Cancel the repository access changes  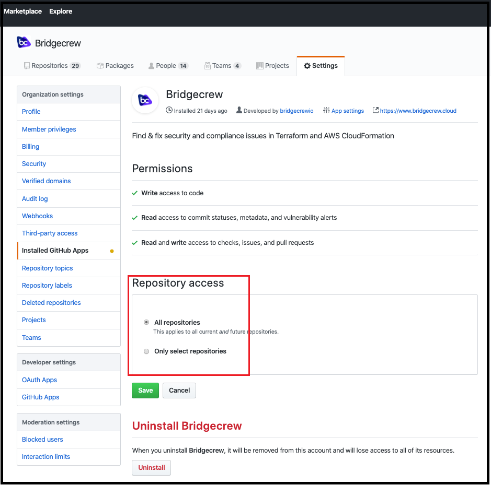pyautogui.click(x=179, y=391)
